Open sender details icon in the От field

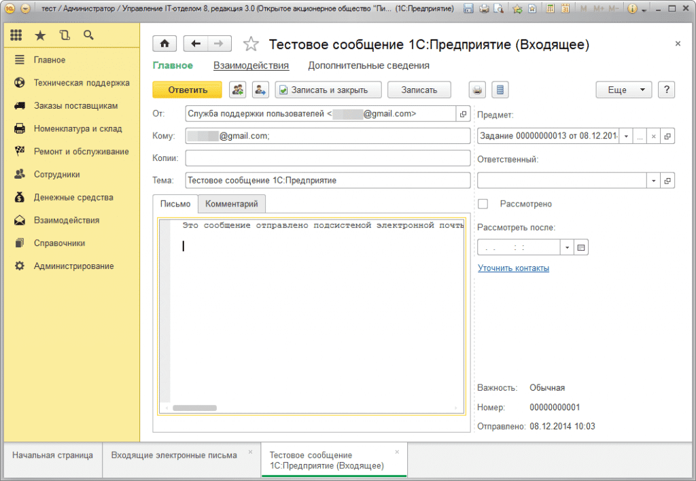[463, 114]
